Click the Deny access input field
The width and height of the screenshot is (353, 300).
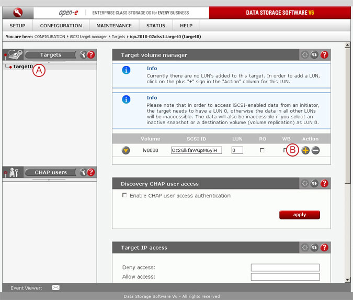(x=285, y=268)
